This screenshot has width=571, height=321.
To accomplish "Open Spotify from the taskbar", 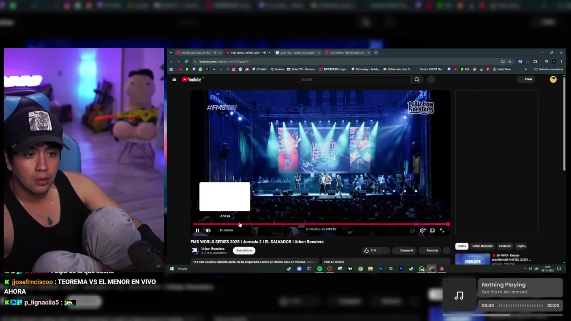I will point(319,269).
